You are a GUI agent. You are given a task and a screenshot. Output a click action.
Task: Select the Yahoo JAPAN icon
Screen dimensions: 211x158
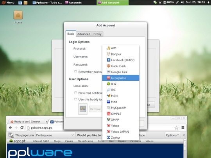(109, 131)
